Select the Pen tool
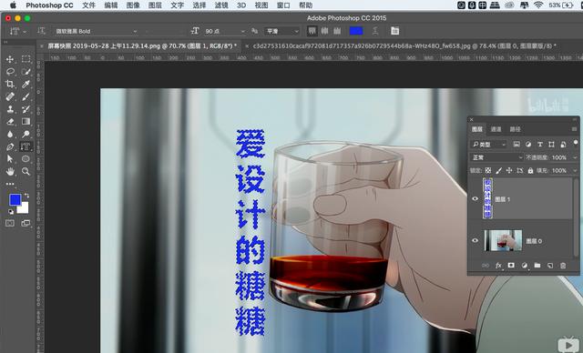 10,146
